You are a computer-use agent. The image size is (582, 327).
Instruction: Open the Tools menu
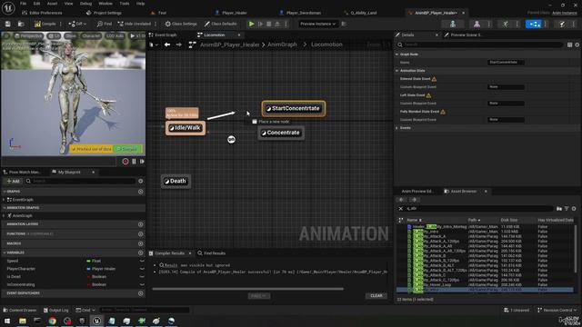click(125, 4)
